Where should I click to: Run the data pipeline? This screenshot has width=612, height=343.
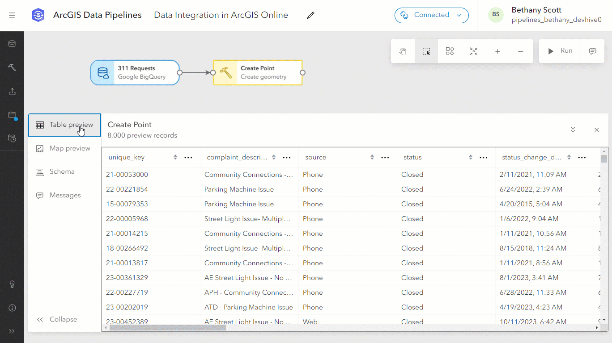click(560, 51)
